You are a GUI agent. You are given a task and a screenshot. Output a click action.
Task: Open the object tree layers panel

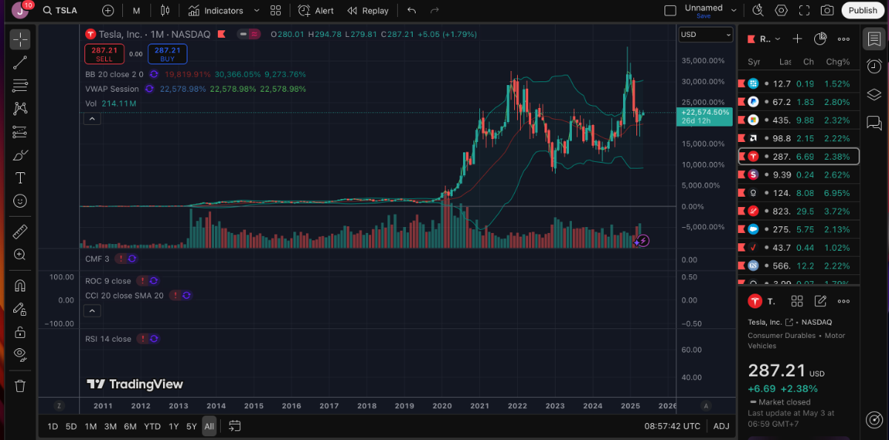click(874, 95)
